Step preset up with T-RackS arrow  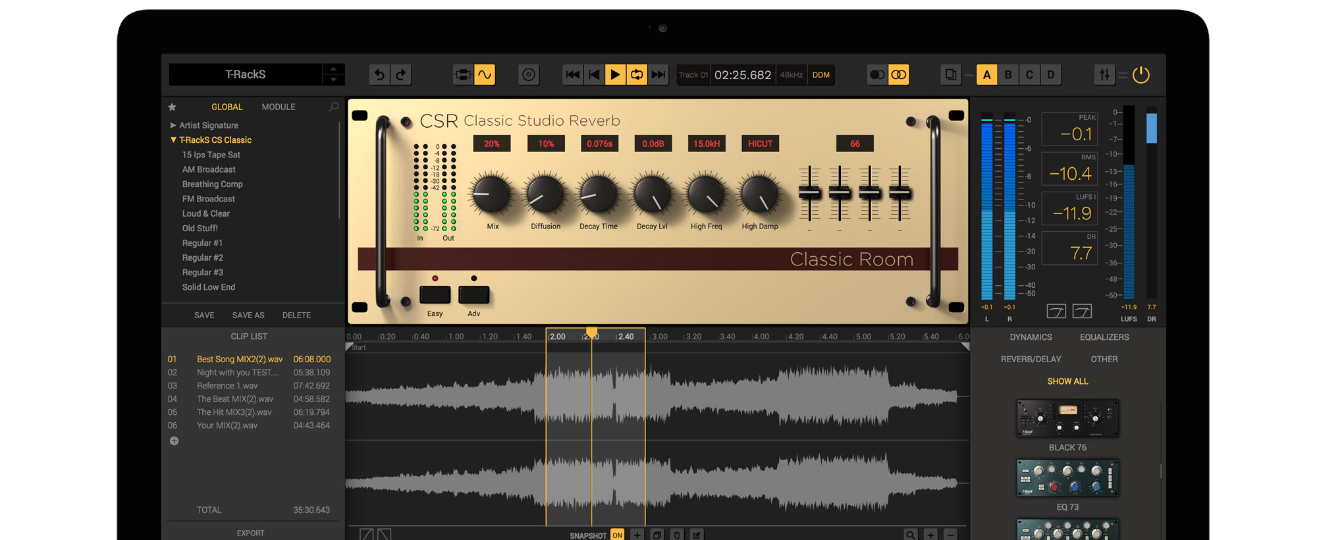pyautogui.click(x=333, y=69)
